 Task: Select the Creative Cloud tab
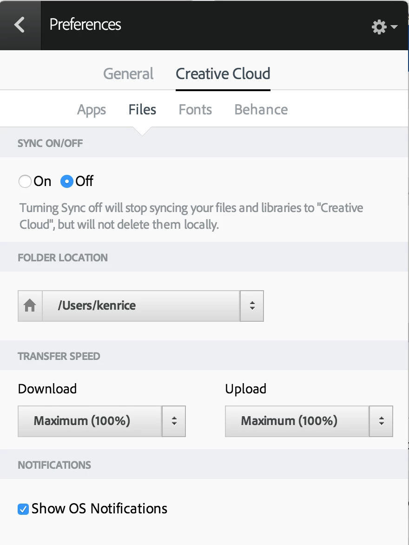point(223,73)
